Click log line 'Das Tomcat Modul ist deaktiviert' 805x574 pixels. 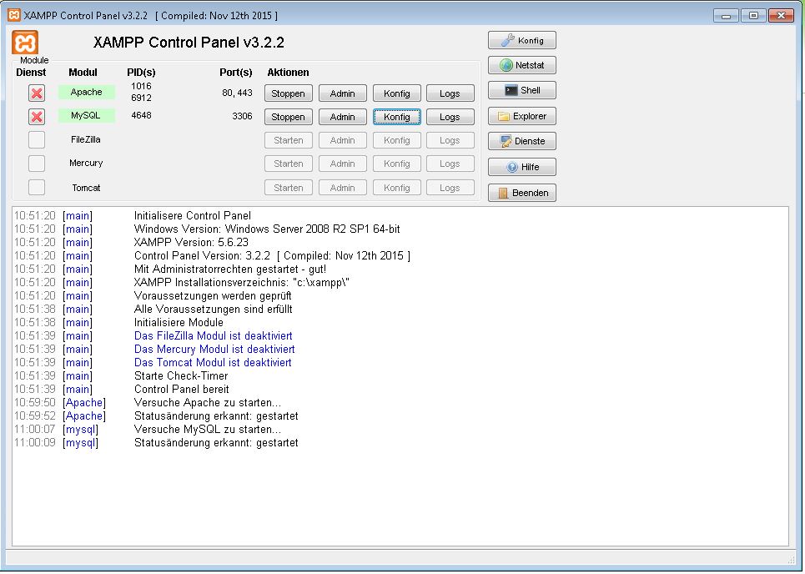213,362
